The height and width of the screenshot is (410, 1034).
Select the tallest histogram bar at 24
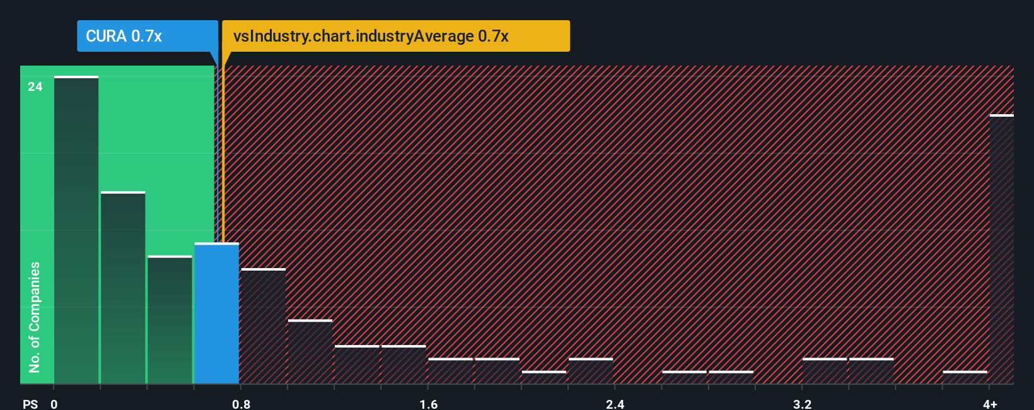point(76,230)
